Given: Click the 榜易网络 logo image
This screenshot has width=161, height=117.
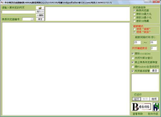Looking at the screenshot, I should point(142,107).
